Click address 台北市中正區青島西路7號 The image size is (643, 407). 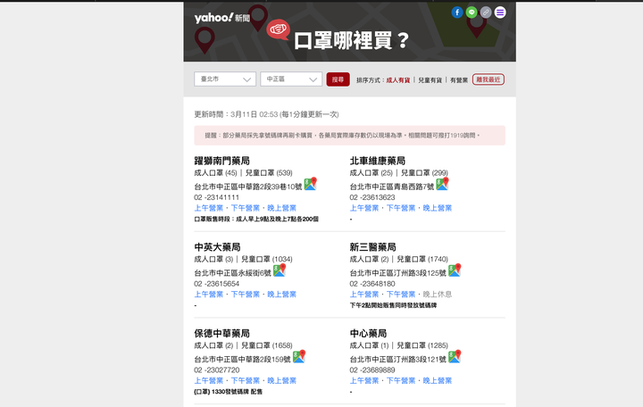click(x=392, y=187)
